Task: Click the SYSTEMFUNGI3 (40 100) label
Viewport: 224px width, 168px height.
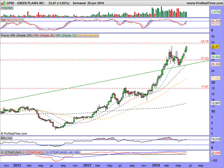Action: click(x=63, y=152)
